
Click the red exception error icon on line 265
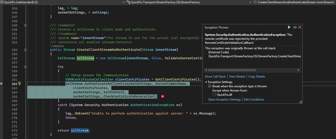click(163, 96)
